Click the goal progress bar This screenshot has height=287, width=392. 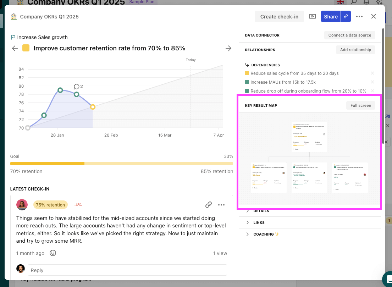121,164
